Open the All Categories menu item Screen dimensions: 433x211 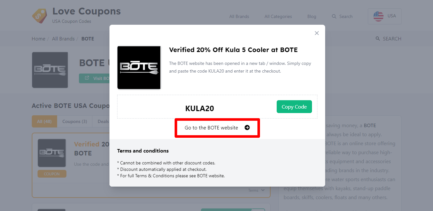pyautogui.click(x=278, y=16)
